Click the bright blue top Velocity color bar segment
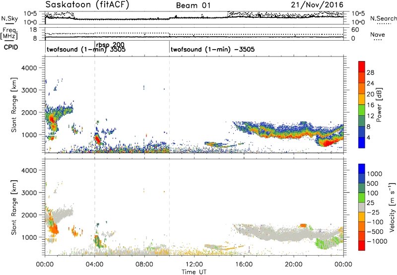This screenshot has width=397, height=275. coord(362,169)
